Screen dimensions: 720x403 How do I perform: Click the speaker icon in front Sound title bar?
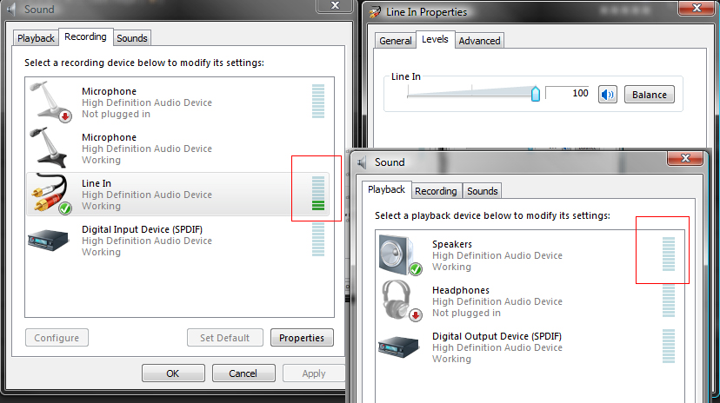point(363,162)
